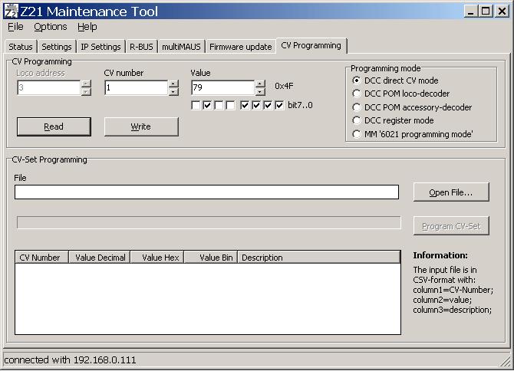Maximize the Z21 Maintenance Tool window
This screenshot has width=514, height=371.
pyautogui.click(x=486, y=11)
